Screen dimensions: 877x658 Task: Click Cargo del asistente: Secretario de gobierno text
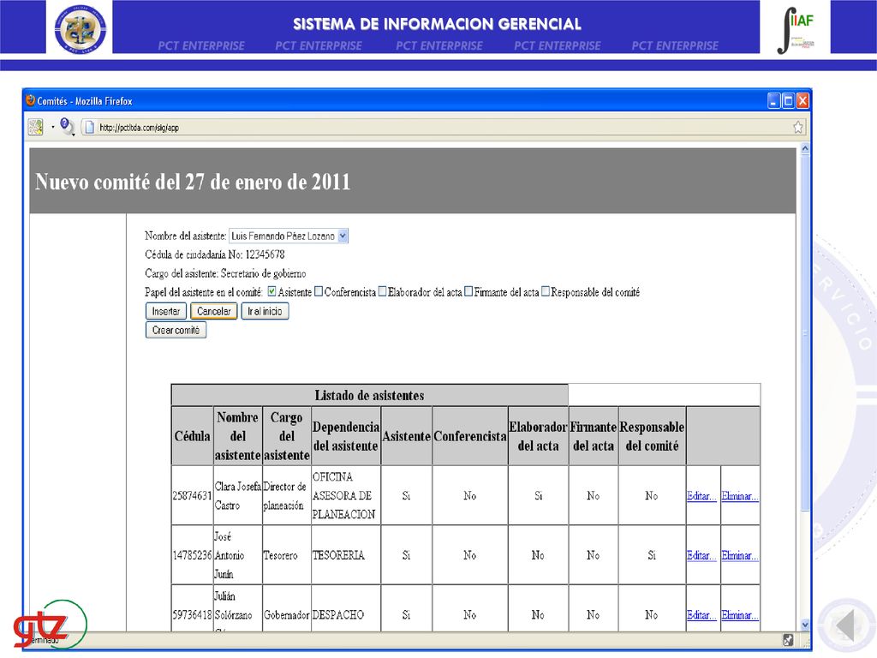[225, 273]
